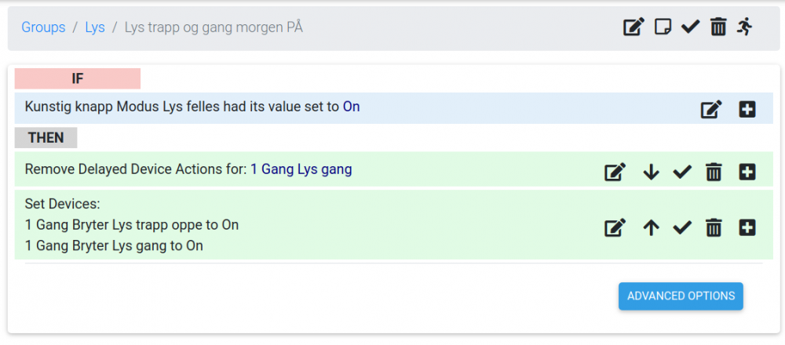
Task: Open Advanced Options
Action: (x=681, y=296)
